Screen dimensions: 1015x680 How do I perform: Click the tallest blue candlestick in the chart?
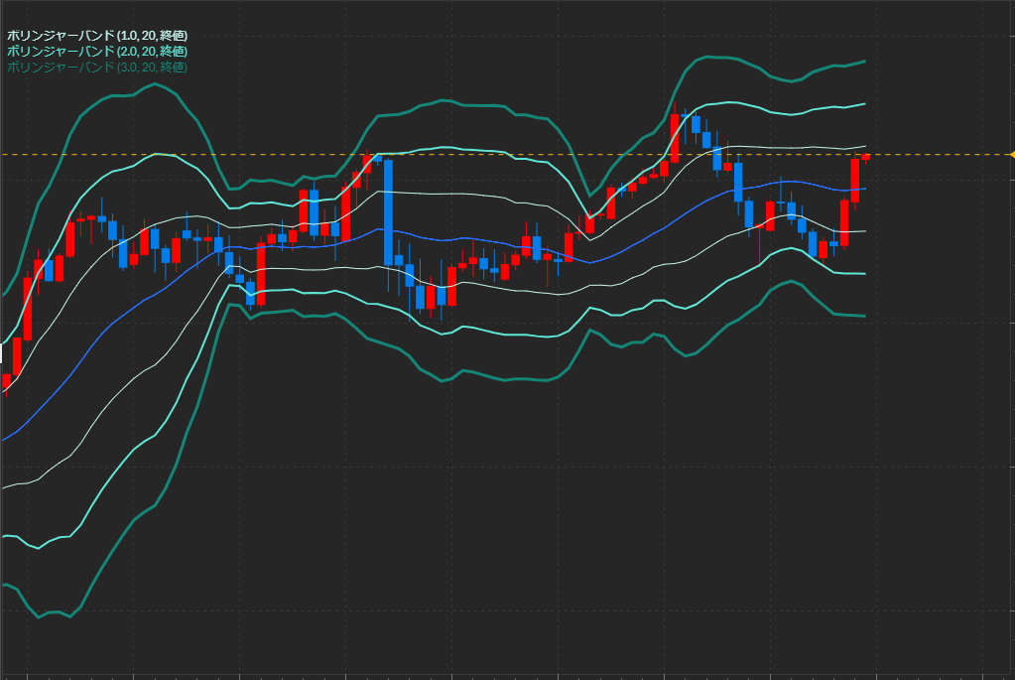pyautogui.click(x=388, y=211)
